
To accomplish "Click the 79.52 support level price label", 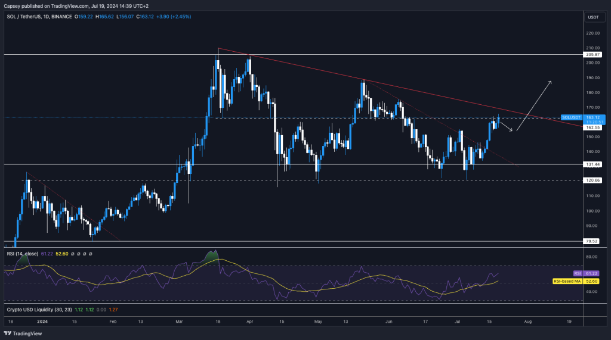I will (x=593, y=241).
